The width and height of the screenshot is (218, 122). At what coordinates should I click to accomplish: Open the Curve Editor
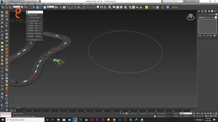pyautogui.click(x=118, y=7)
